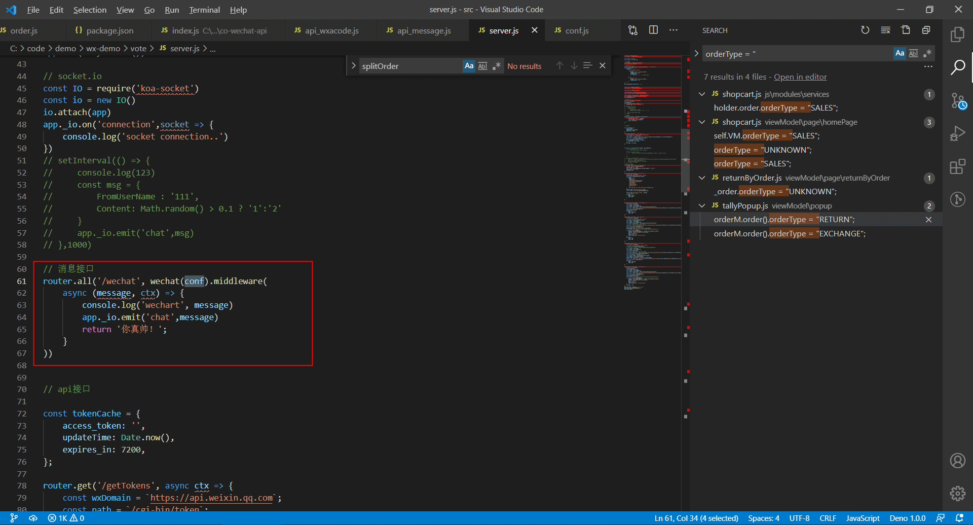Click source control branch icon in status bar

(14, 518)
